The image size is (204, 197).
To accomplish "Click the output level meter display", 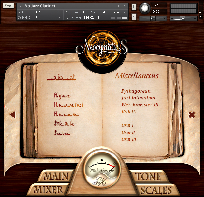I will point(183,8).
